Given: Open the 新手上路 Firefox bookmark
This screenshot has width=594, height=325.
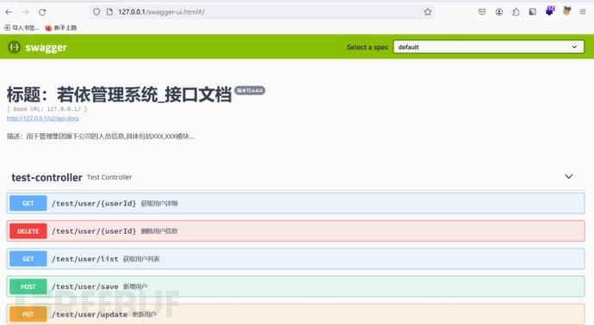Looking at the screenshot, I should 61,28.
